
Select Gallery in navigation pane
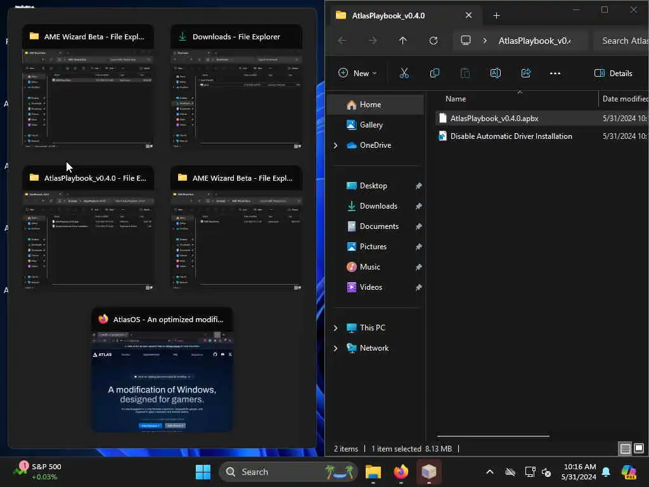375,125
